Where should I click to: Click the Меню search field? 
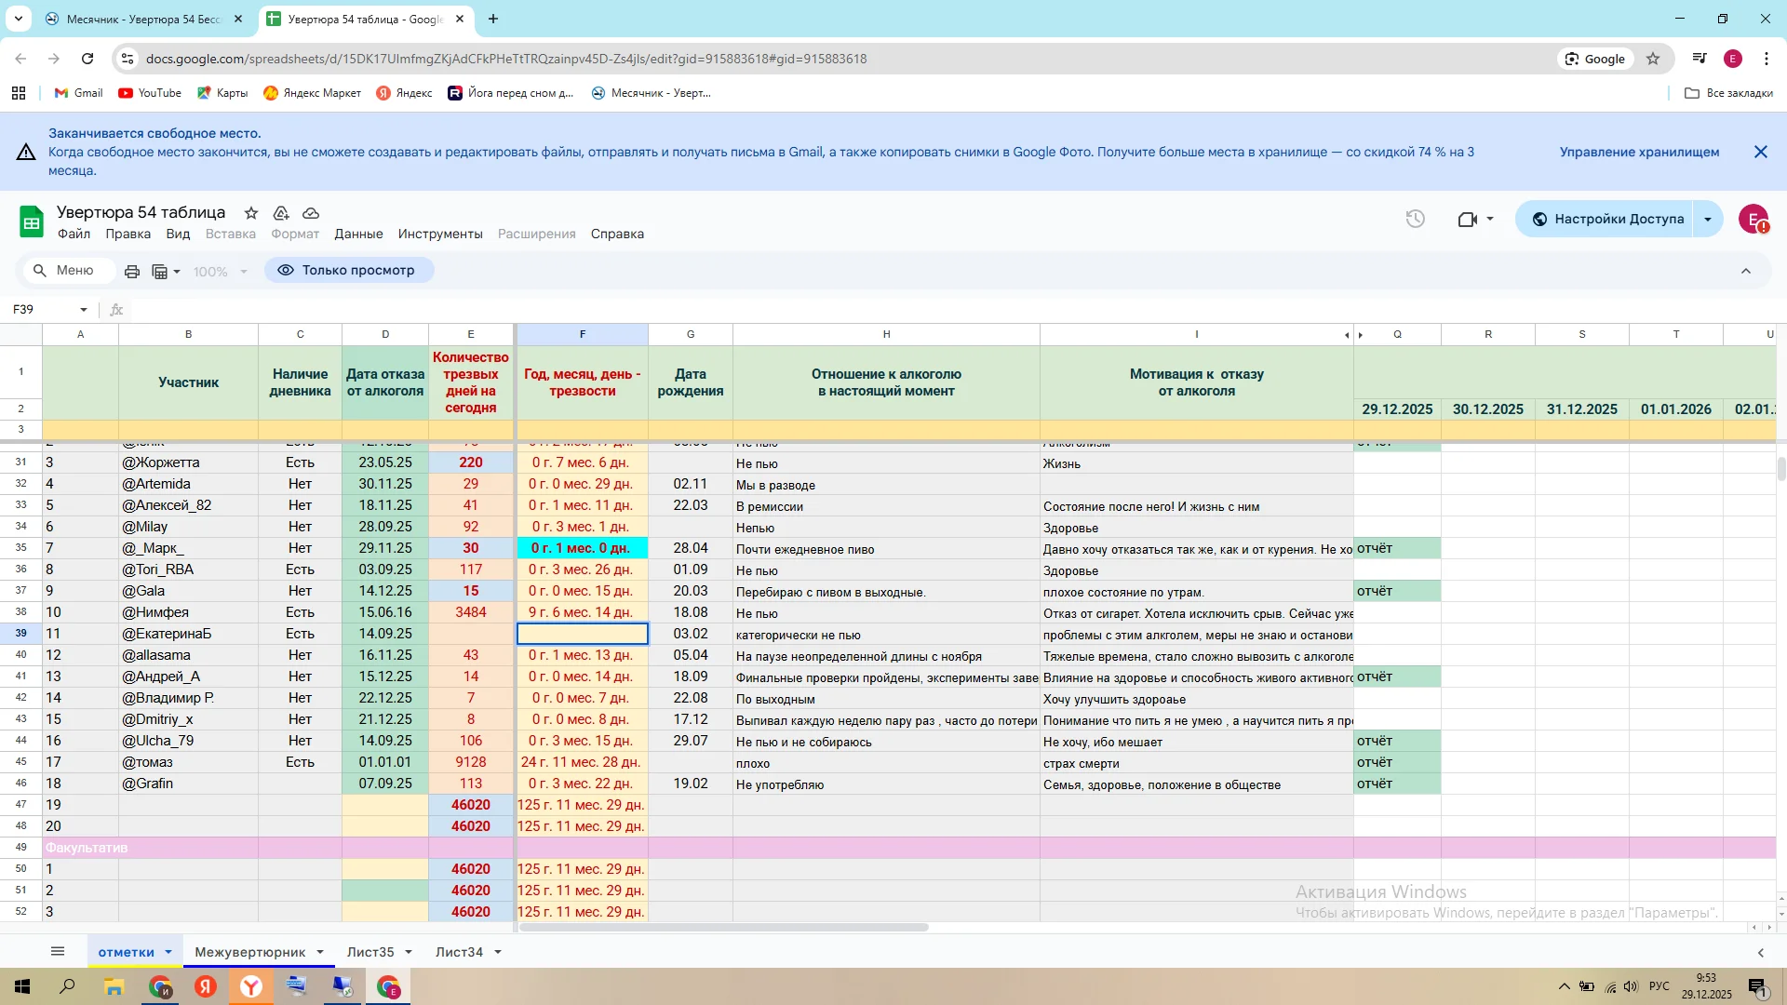[74, 271]
